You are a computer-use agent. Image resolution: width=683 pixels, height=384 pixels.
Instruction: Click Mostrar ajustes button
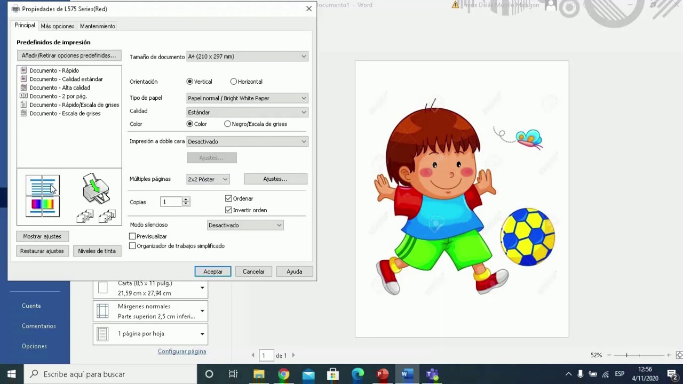42,236
